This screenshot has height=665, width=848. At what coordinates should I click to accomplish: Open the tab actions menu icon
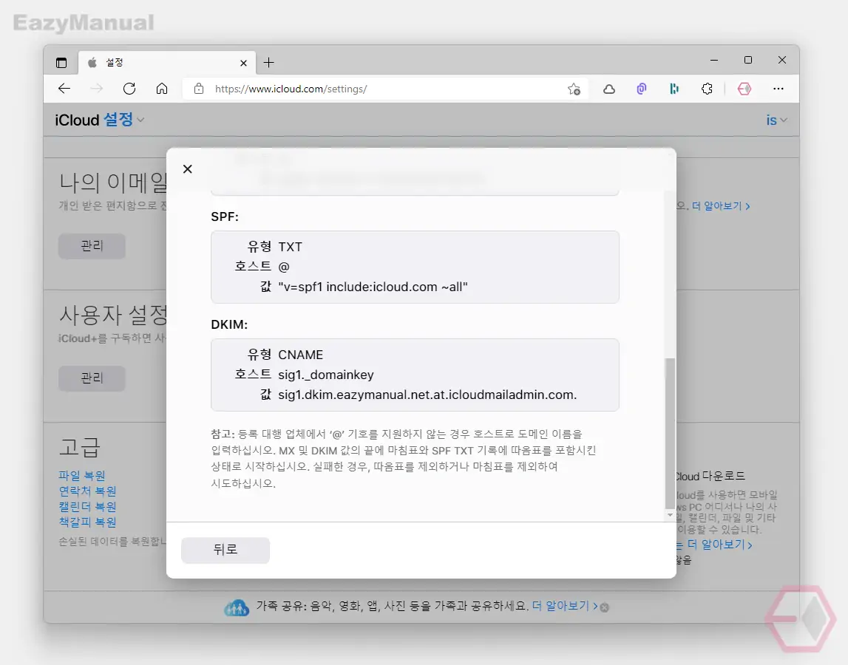pos(61,63)
